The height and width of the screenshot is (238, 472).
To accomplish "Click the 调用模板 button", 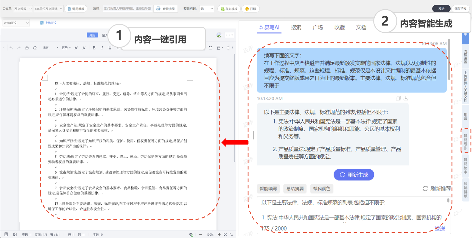I will tap(76, 9).
